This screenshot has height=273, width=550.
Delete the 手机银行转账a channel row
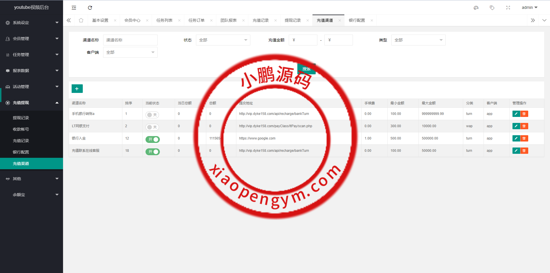pyautogui.click(x=524, y=114)
